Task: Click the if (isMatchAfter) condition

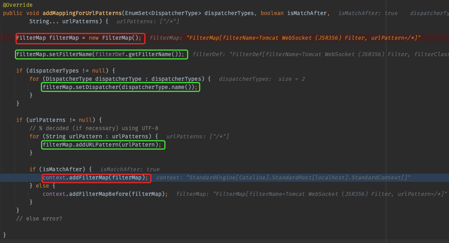Action: pyautogui.click(x=61, y=169)
